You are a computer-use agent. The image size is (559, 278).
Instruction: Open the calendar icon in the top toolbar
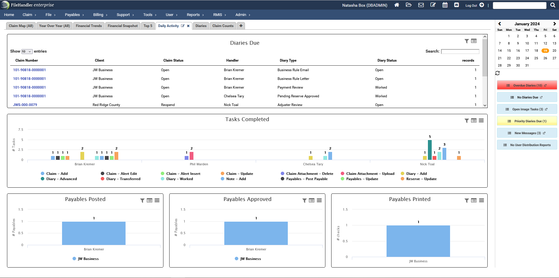(x=445, y=5)
